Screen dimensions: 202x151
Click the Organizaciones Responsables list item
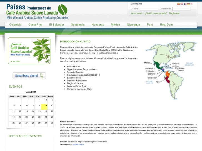coord(82,69)
